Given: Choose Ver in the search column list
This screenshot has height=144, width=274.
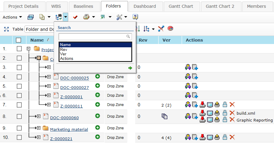Looking at the screenshot, I should (63, 54).
